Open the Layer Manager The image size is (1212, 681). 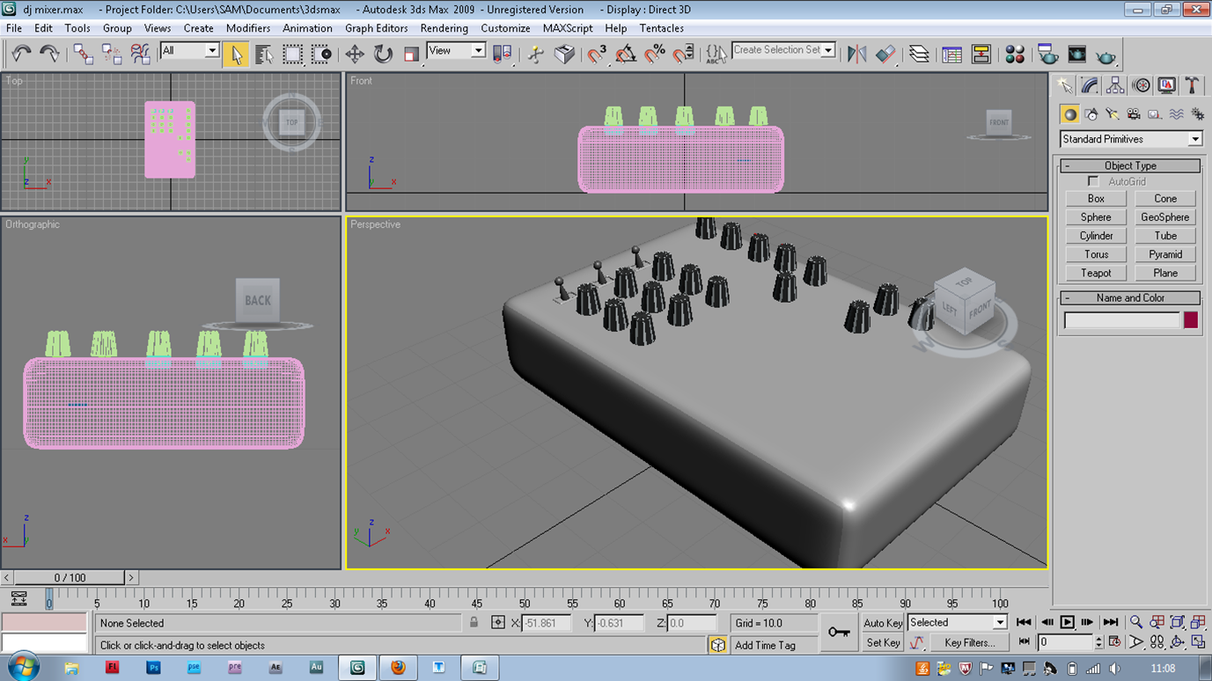pos(918,54)
